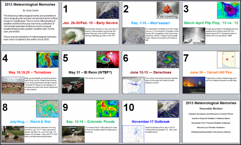Open slide 8 Weird & Wet
The image size is (241, 145).
tap(30, 121)
